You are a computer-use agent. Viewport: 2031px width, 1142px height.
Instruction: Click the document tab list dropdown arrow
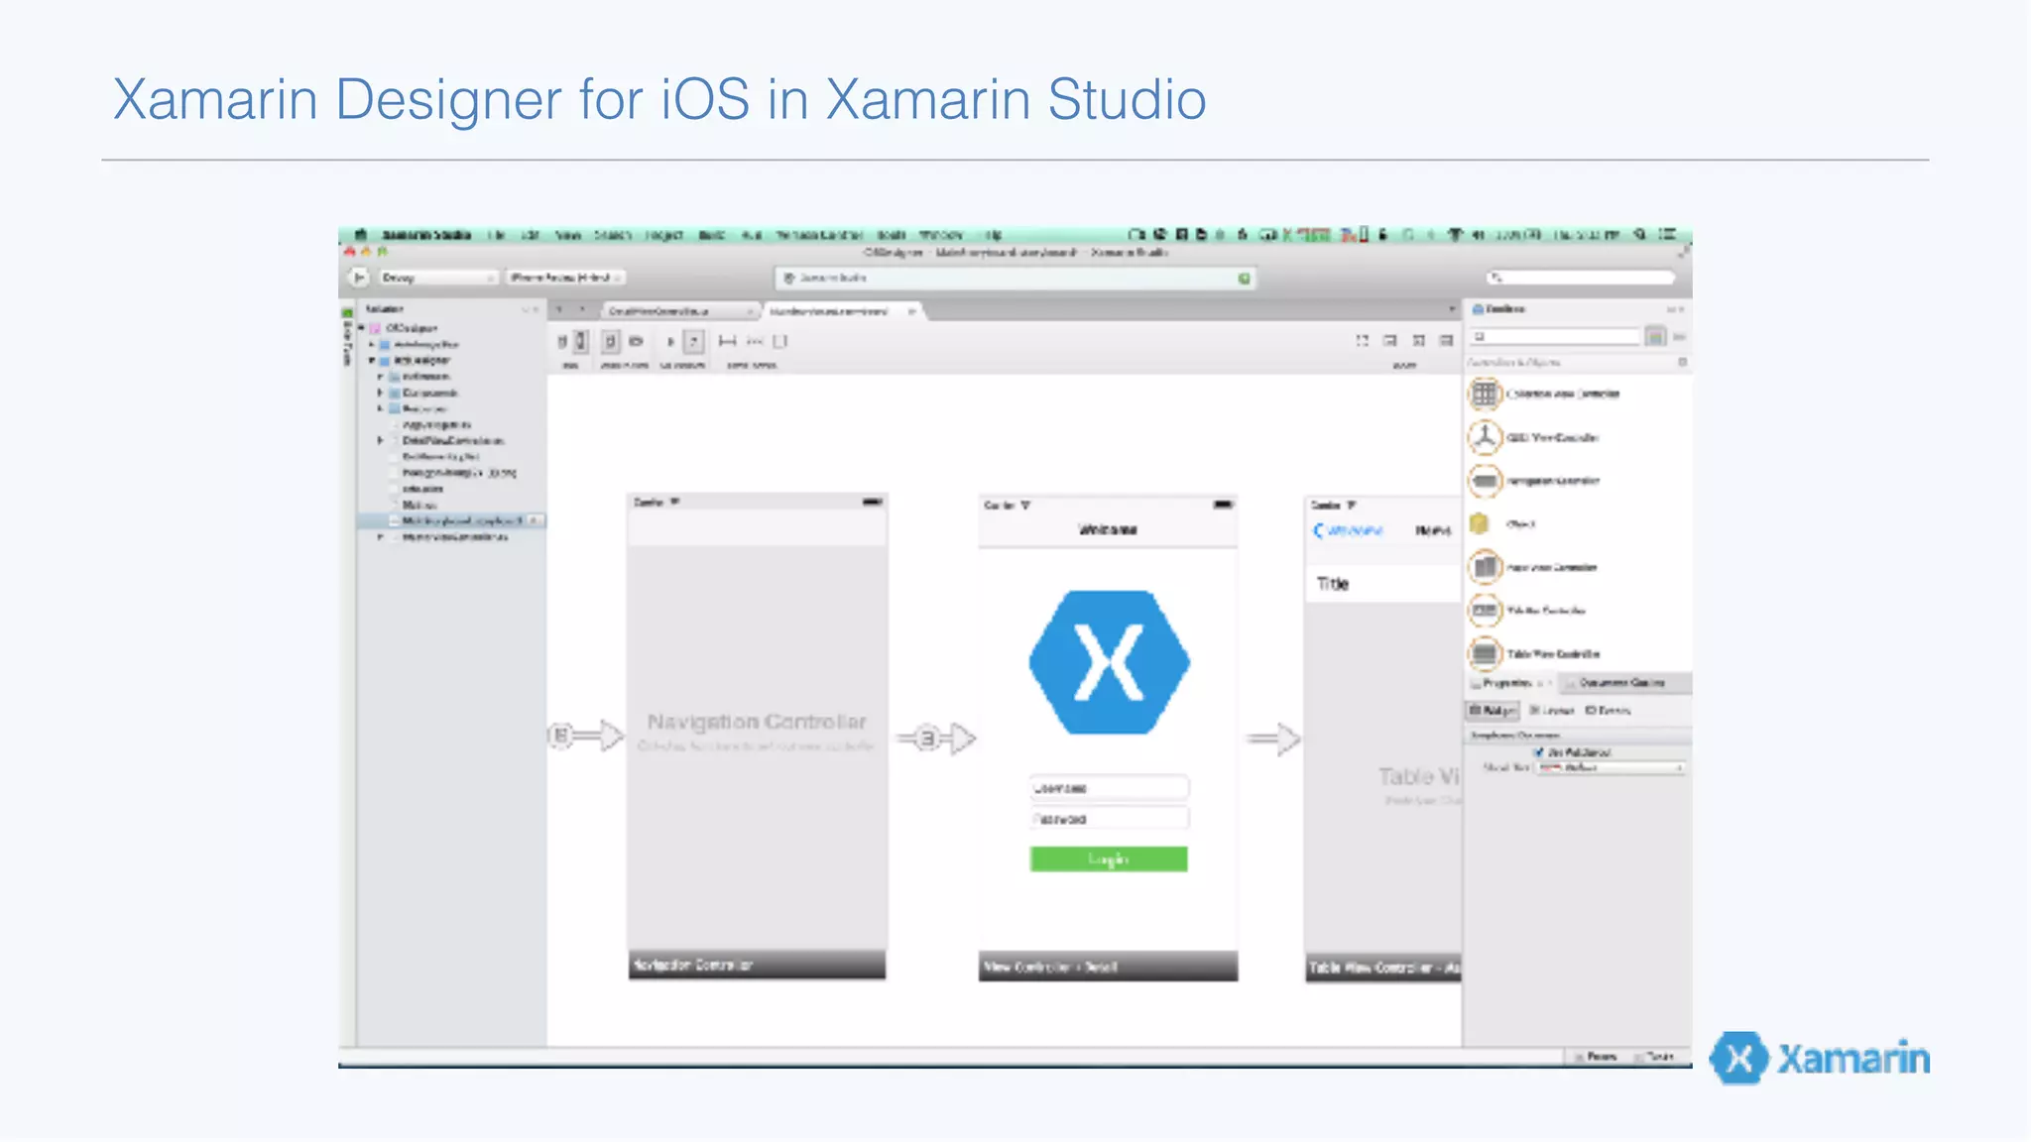(x=1452, y=310)
